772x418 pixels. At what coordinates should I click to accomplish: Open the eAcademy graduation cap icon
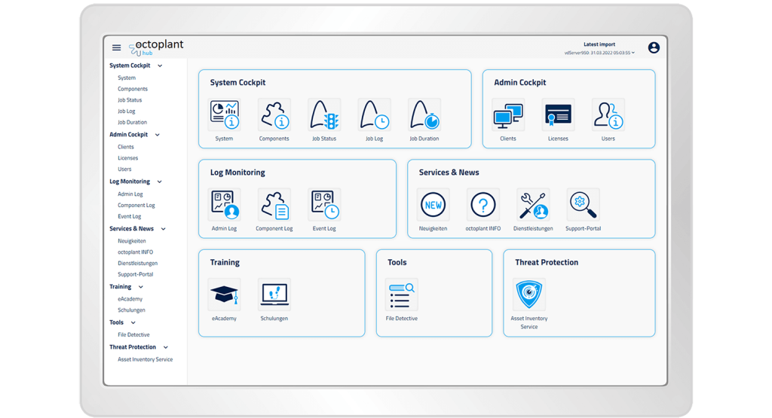(224, 294)
